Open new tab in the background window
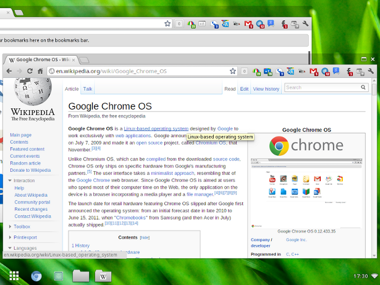This screenshot has height=285, width=380. [x=19, y=12]
